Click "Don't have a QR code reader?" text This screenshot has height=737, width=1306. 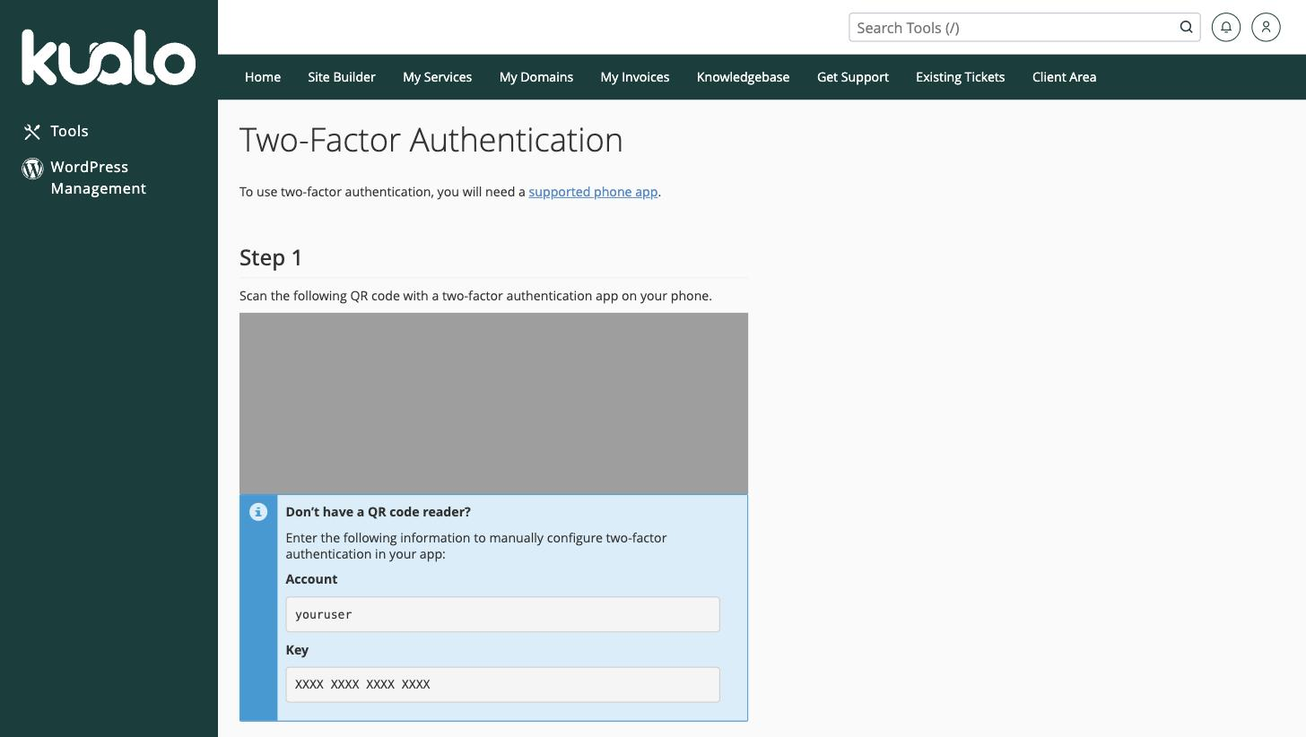[378, 512]
